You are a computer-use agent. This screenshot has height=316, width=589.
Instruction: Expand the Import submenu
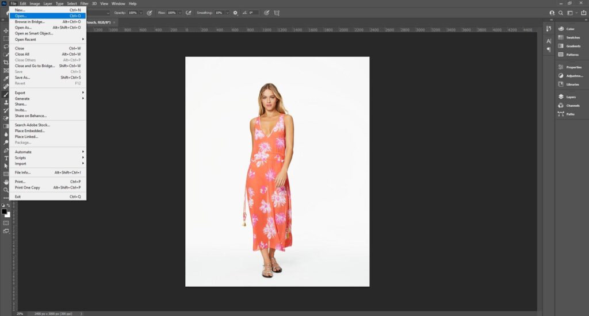(48, 164)
